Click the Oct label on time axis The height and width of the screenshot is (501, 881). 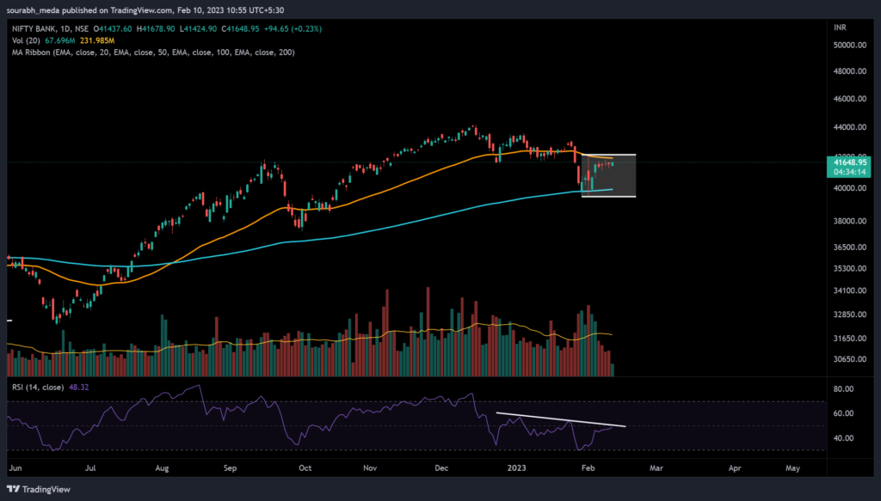click(305, 467)
